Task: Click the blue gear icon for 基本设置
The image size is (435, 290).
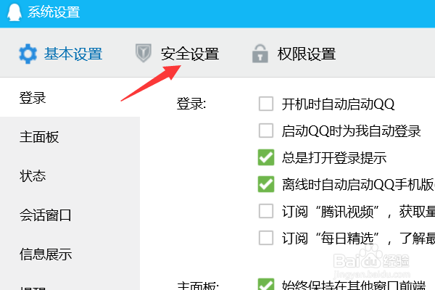Action: (x=28, y=54)
